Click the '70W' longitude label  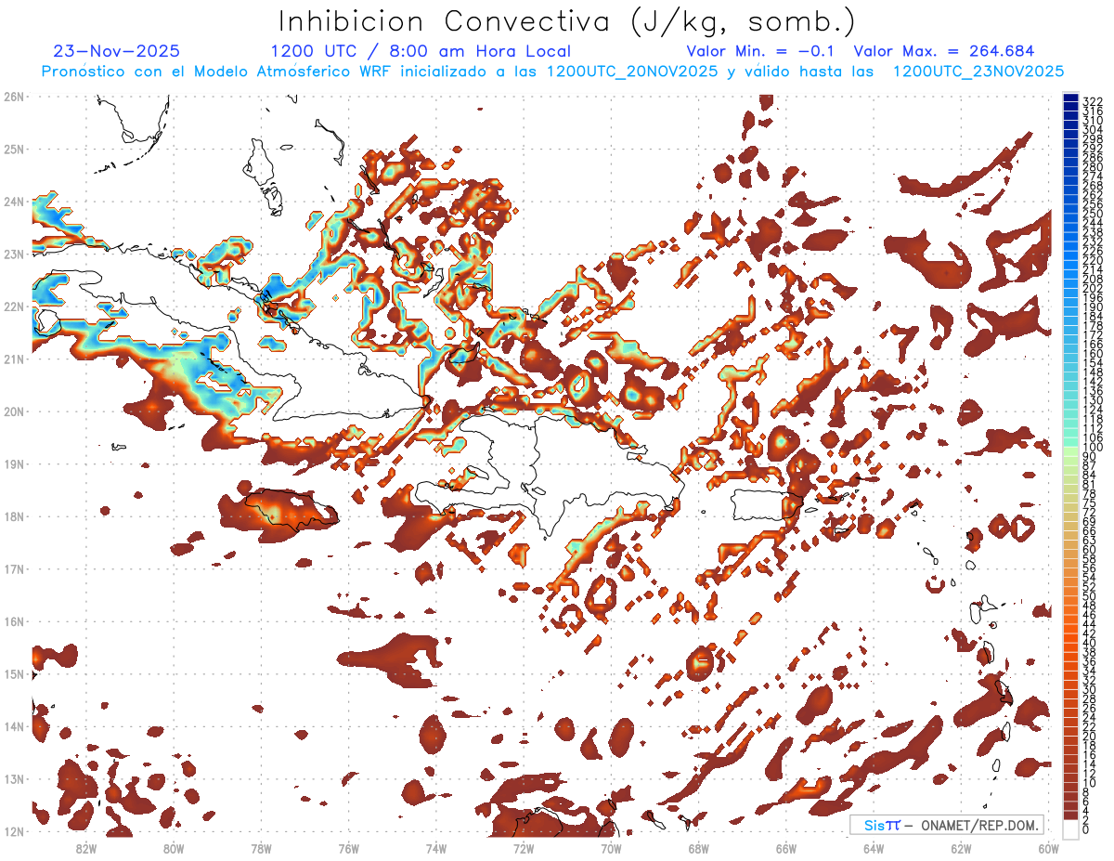(x=611, y=848)
